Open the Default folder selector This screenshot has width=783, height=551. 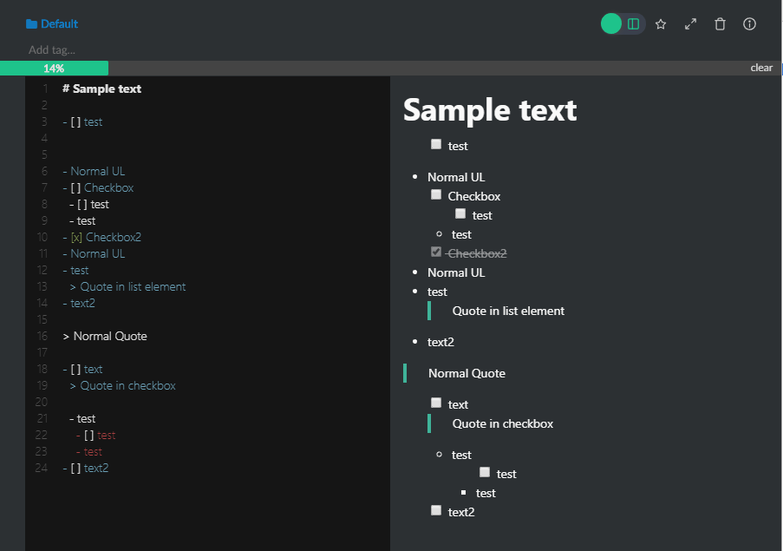pyautogui.click(x=52, y=24)
